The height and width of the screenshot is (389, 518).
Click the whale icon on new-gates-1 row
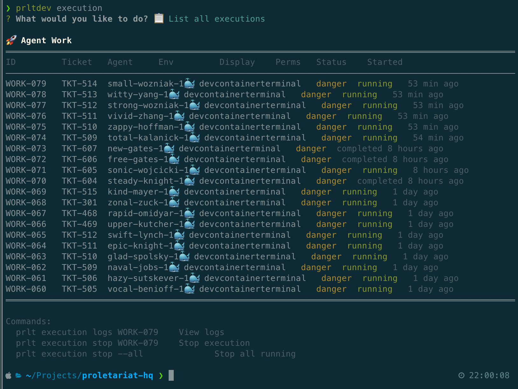169,148
